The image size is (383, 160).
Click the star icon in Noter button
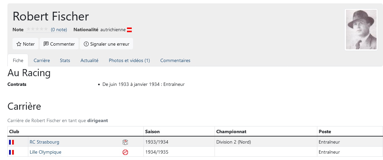(19, 44)
